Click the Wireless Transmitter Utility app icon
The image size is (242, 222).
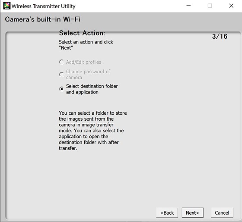(x=6, y=6)
